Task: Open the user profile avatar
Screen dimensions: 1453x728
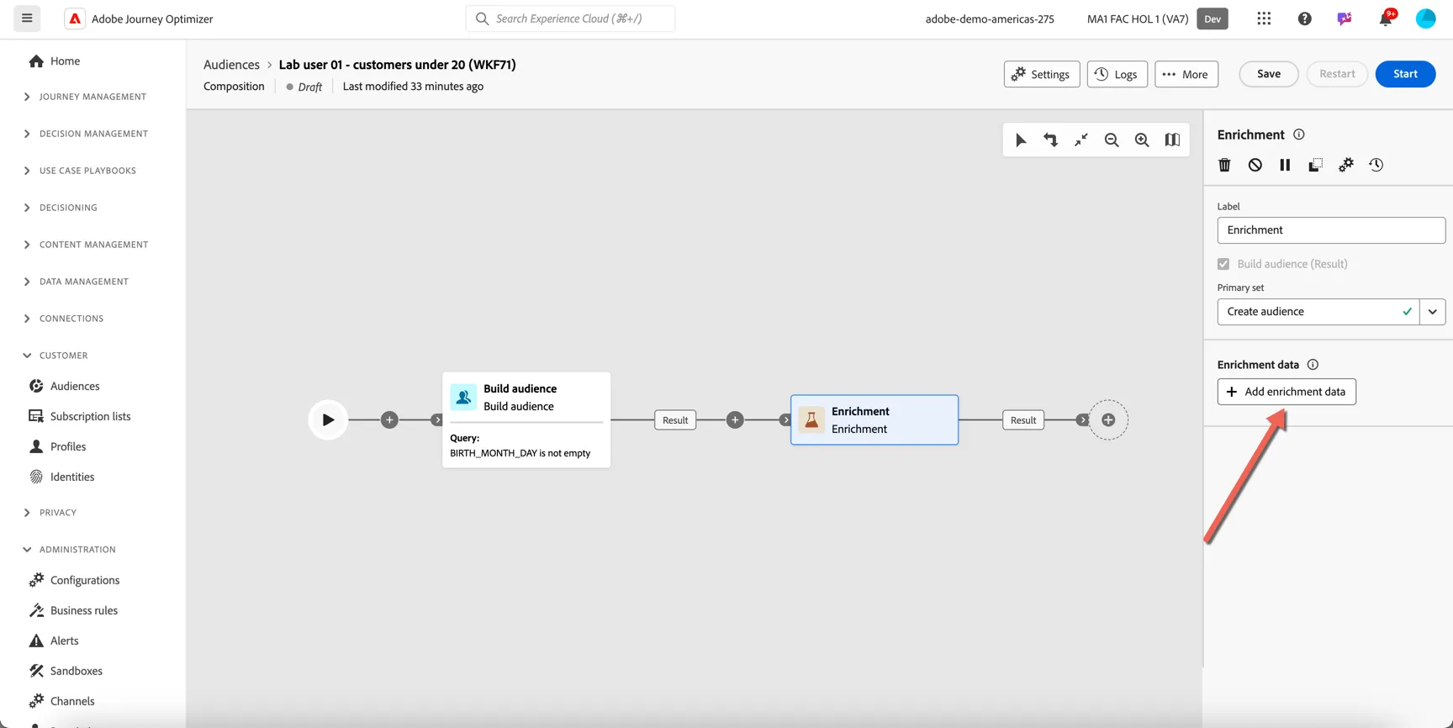Action: coord(1426,18)
